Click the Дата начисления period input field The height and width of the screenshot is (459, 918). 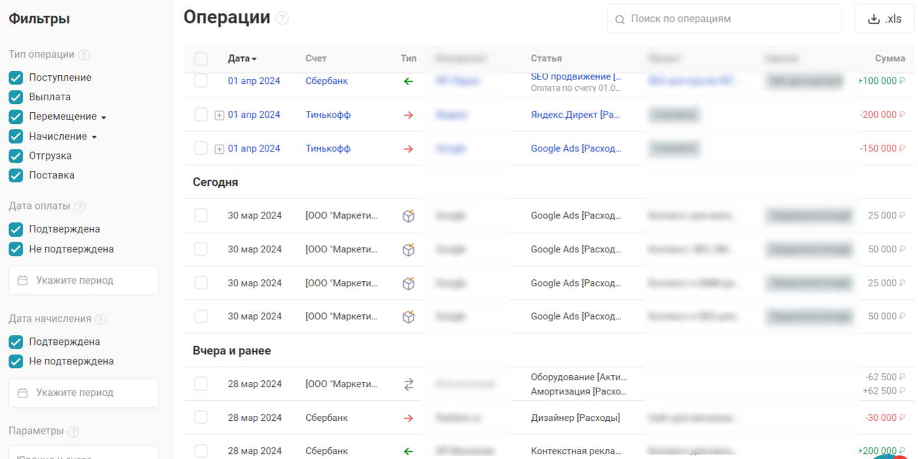coord(83,393)
